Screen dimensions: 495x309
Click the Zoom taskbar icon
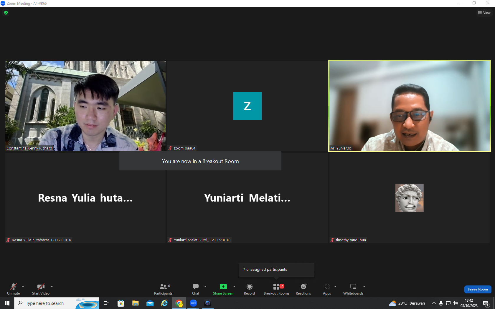[x=193, y=303]
